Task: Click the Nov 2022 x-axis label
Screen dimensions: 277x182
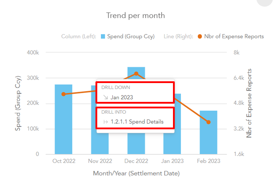Action: pos(100,161)
